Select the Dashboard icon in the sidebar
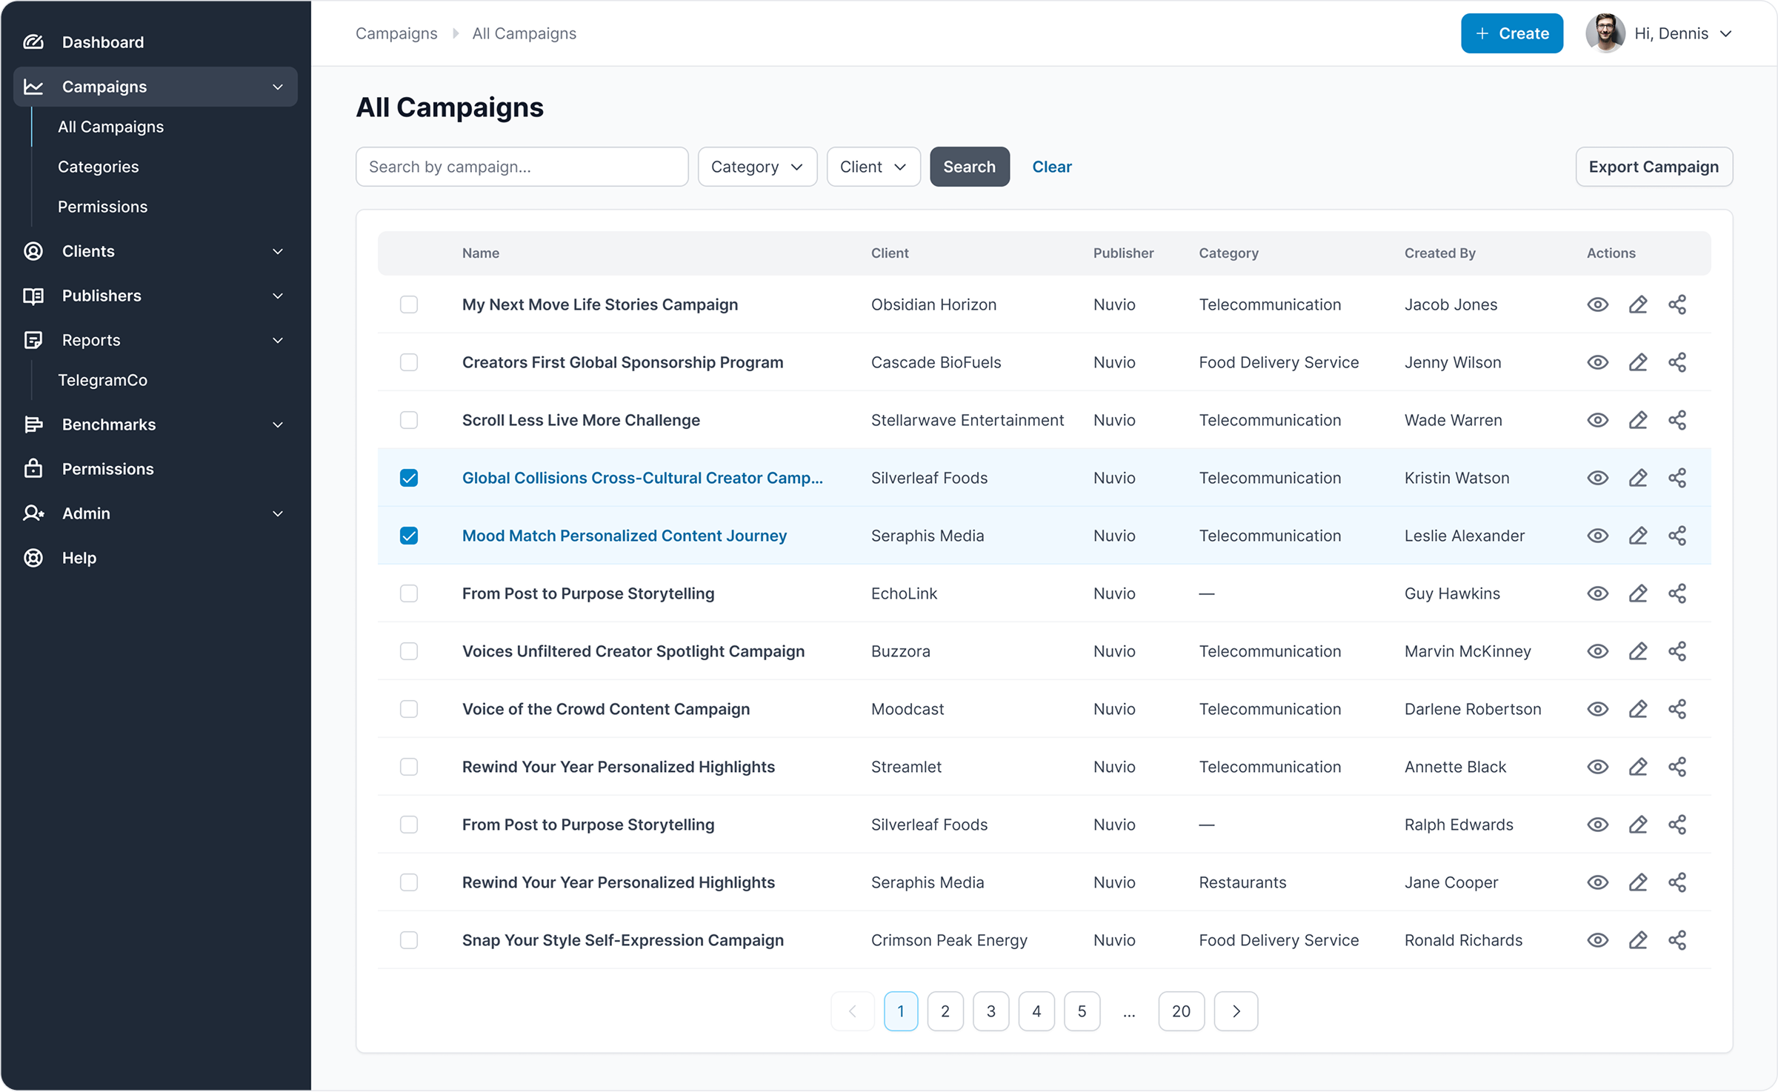Screen dimensions: 1778x1092 pos(33,42)
